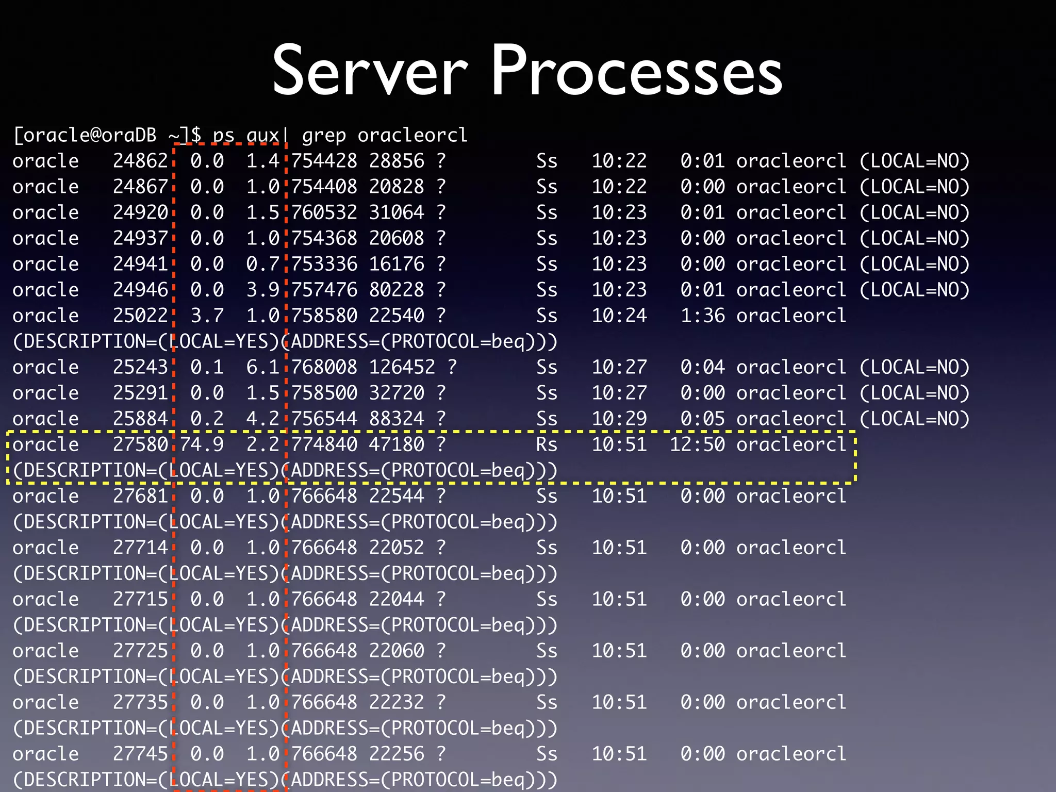Click the DESCRIPTION line below PID 27681

pos(285,522)
